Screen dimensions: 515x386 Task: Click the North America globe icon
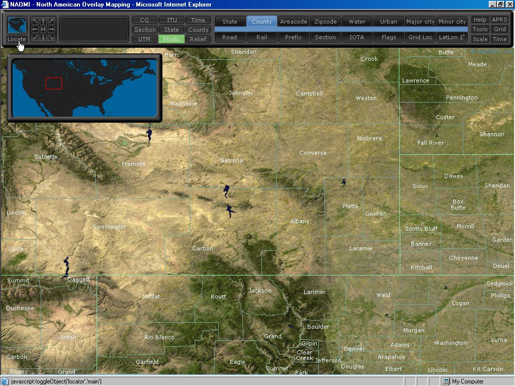pyautogui.click(x=17, y=25)
